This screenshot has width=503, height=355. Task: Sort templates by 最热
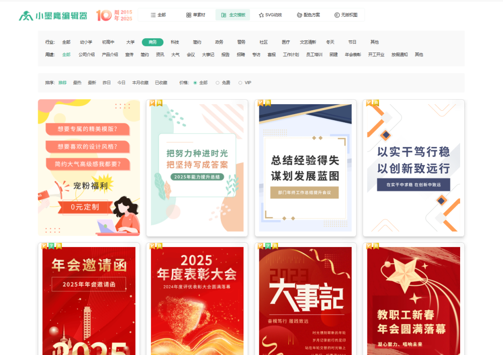coord(77,83)
